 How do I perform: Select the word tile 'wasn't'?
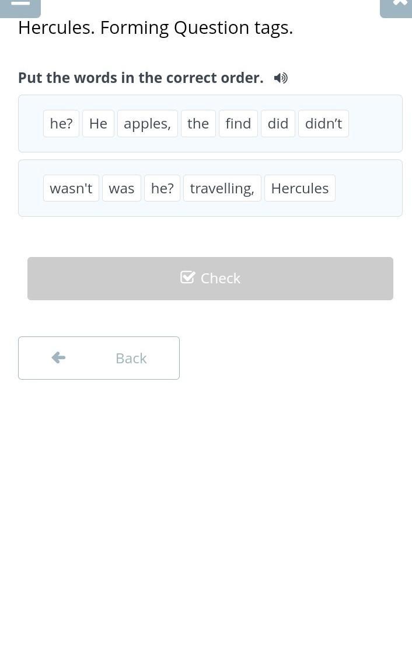click(x=71, y=188)
